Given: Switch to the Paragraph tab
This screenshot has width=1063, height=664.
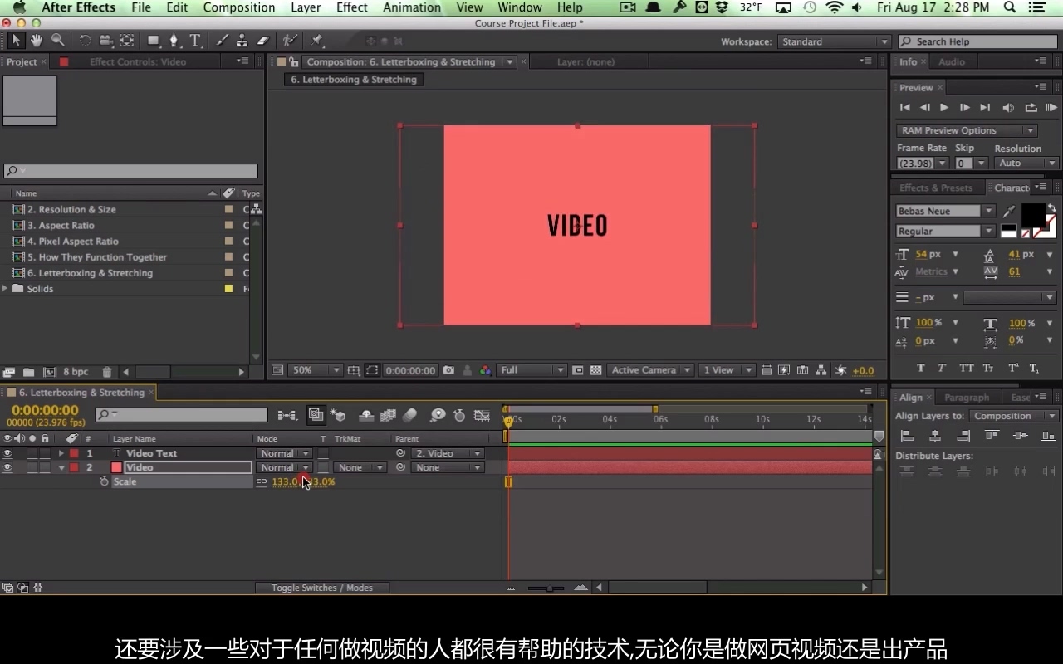Looking at the screenshot, I should coord(967,398).
